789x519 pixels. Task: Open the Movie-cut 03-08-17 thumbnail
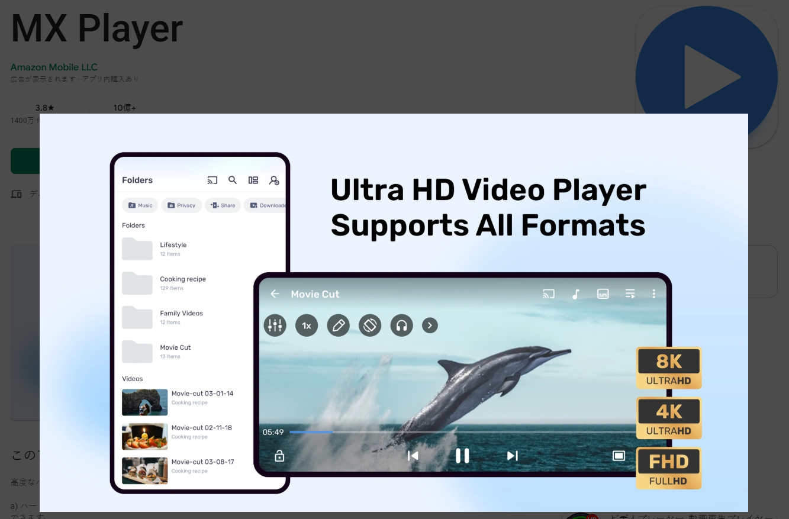[144, 471]
